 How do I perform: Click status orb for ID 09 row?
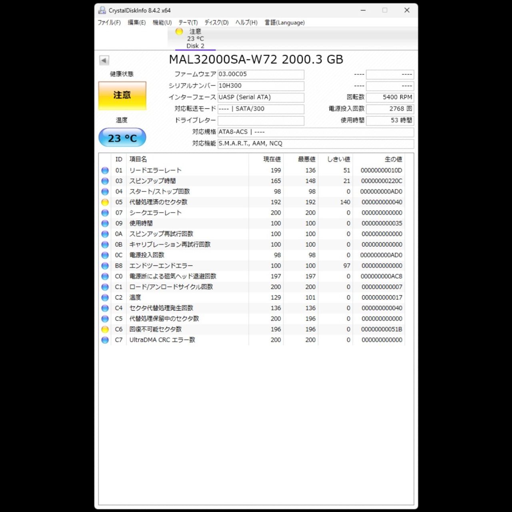tap(105, 223)
